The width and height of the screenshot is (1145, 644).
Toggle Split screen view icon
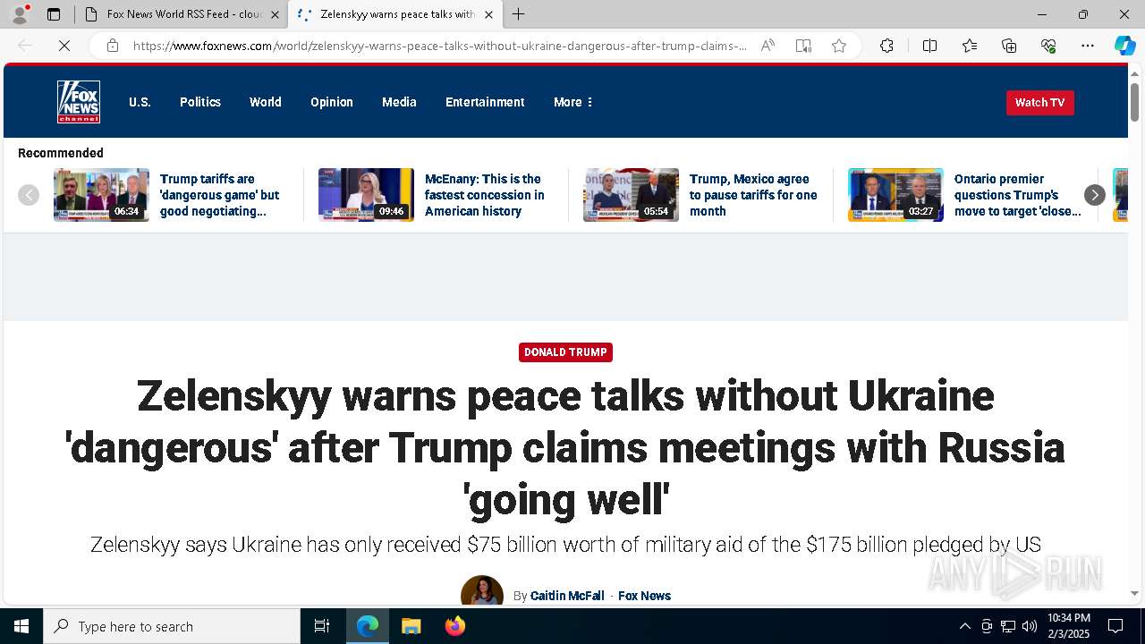coord(929,46)
